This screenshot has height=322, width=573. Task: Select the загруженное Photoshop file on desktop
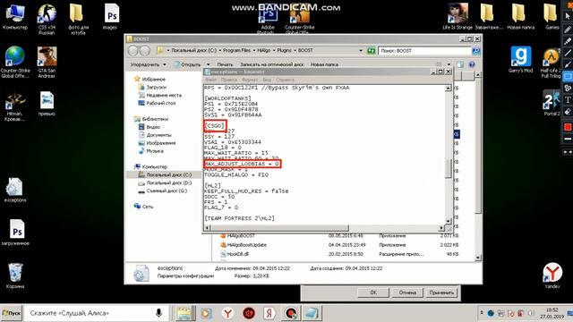point(15,233)
